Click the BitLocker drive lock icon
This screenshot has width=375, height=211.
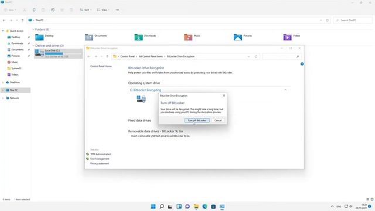(141, 98)
